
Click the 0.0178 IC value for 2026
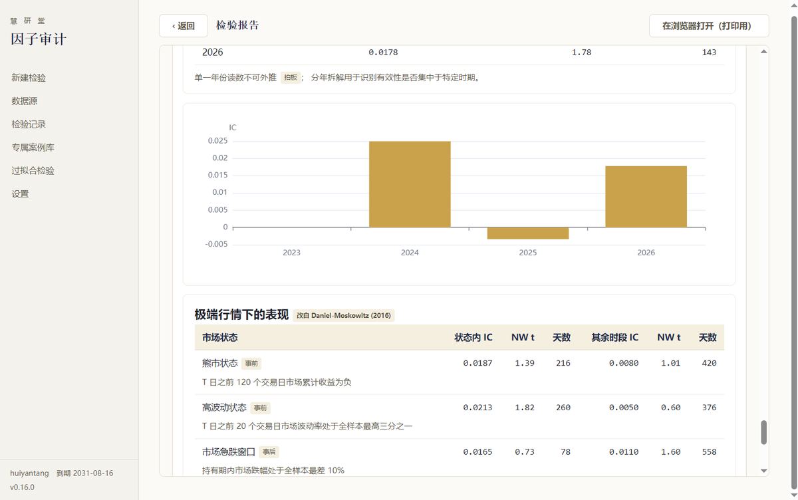pyautogui.click(x=383, y=52)
